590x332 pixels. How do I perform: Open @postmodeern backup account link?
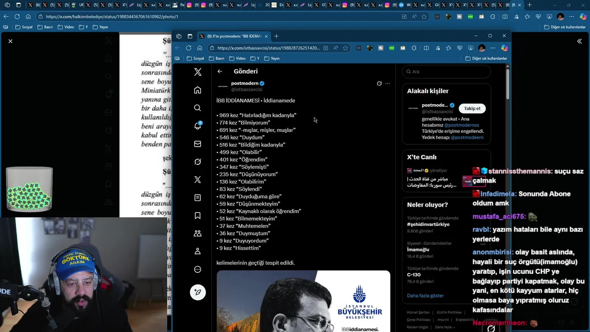click(467, 137)
